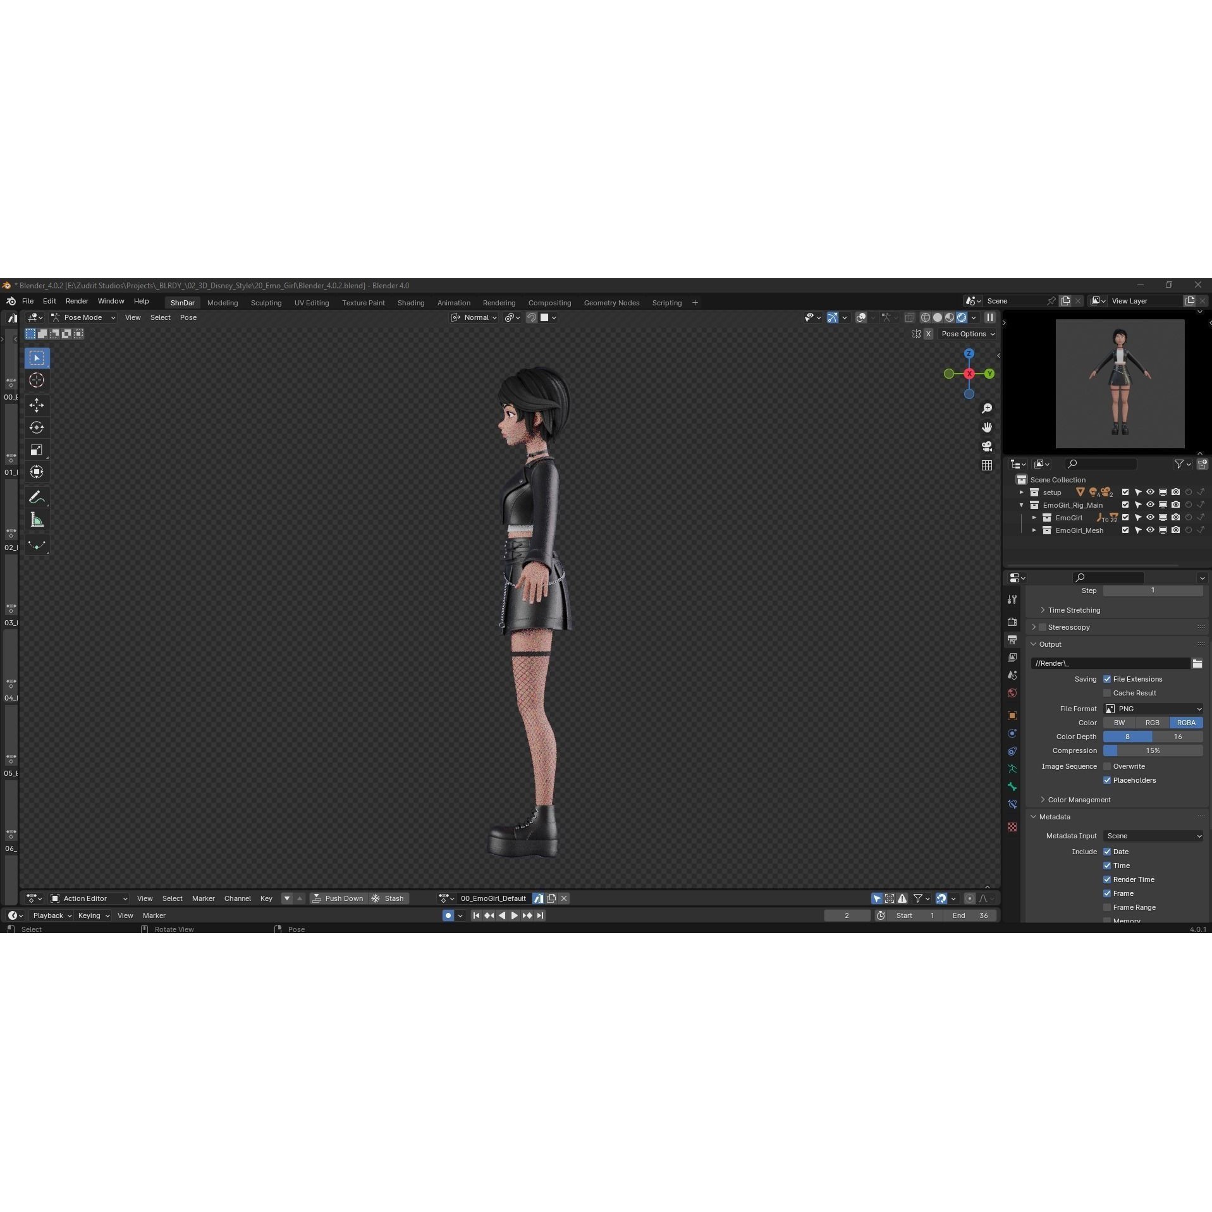1212x1212 pixels.
Task: Switch to the Shading workspace tab
Action: (410, 302)
